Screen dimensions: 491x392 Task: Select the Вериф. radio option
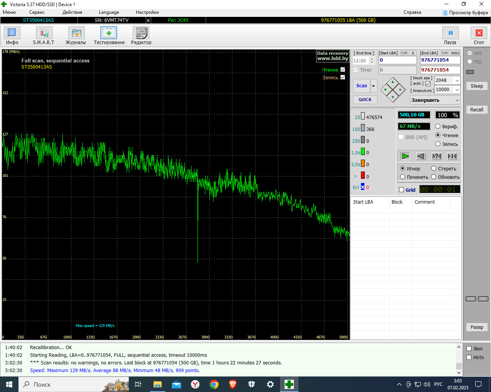[438, 126]
